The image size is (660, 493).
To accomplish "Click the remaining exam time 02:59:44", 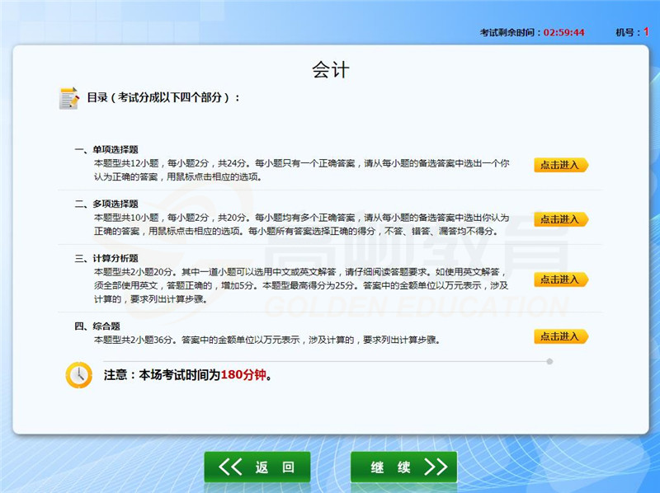I will click(564, 32).
